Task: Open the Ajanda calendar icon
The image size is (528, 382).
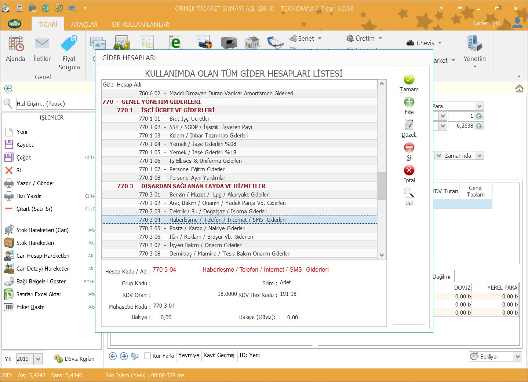Action: pos(16,44)
